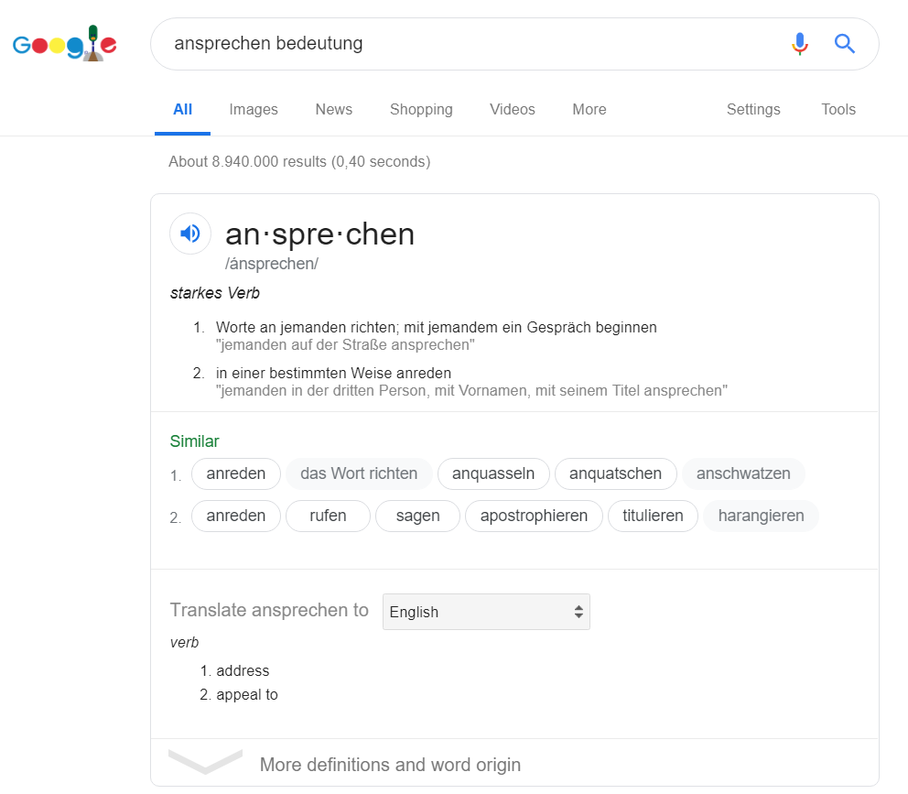Click the 'anquasseln' synonym chip

493,473
